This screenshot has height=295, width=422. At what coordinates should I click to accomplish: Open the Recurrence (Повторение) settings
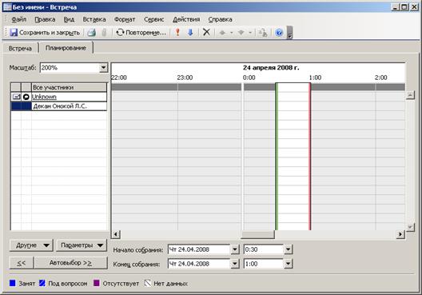coord(141,33)
